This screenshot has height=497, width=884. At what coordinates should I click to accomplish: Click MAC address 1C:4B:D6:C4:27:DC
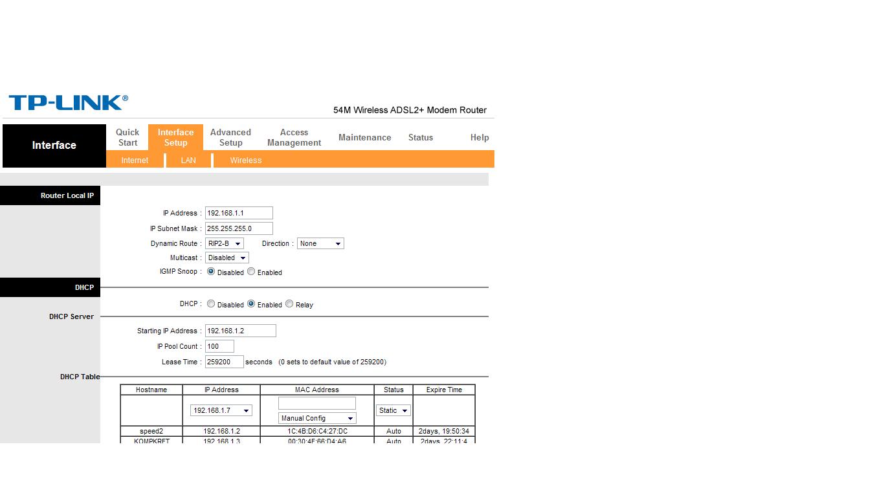[317, 431]
